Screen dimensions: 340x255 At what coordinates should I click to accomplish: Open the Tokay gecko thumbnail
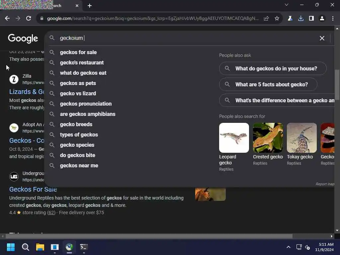tap(301, 138)
